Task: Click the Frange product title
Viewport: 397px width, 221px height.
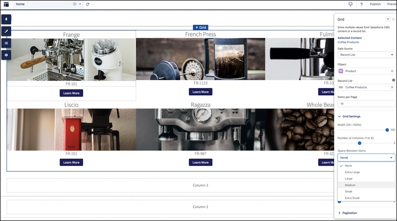Action: pyautogui.click(x=71, y=34)
